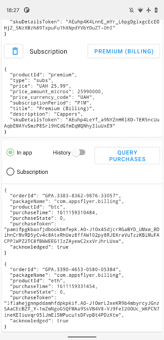Enable the History switch

pyautogui.click(x=79, y=153)
